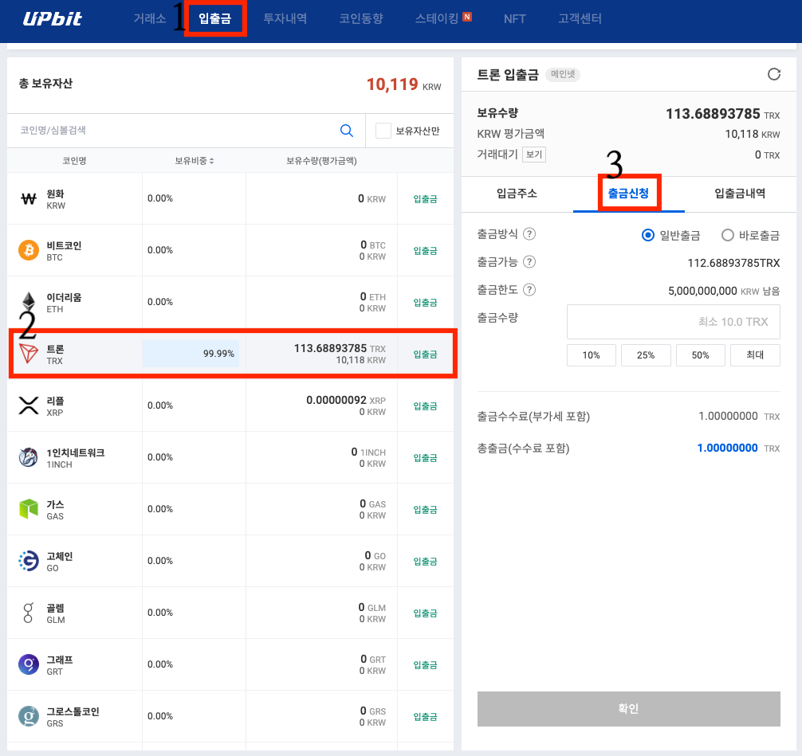
Task: Click the 코인명 column header
Action: pos(74,161)
